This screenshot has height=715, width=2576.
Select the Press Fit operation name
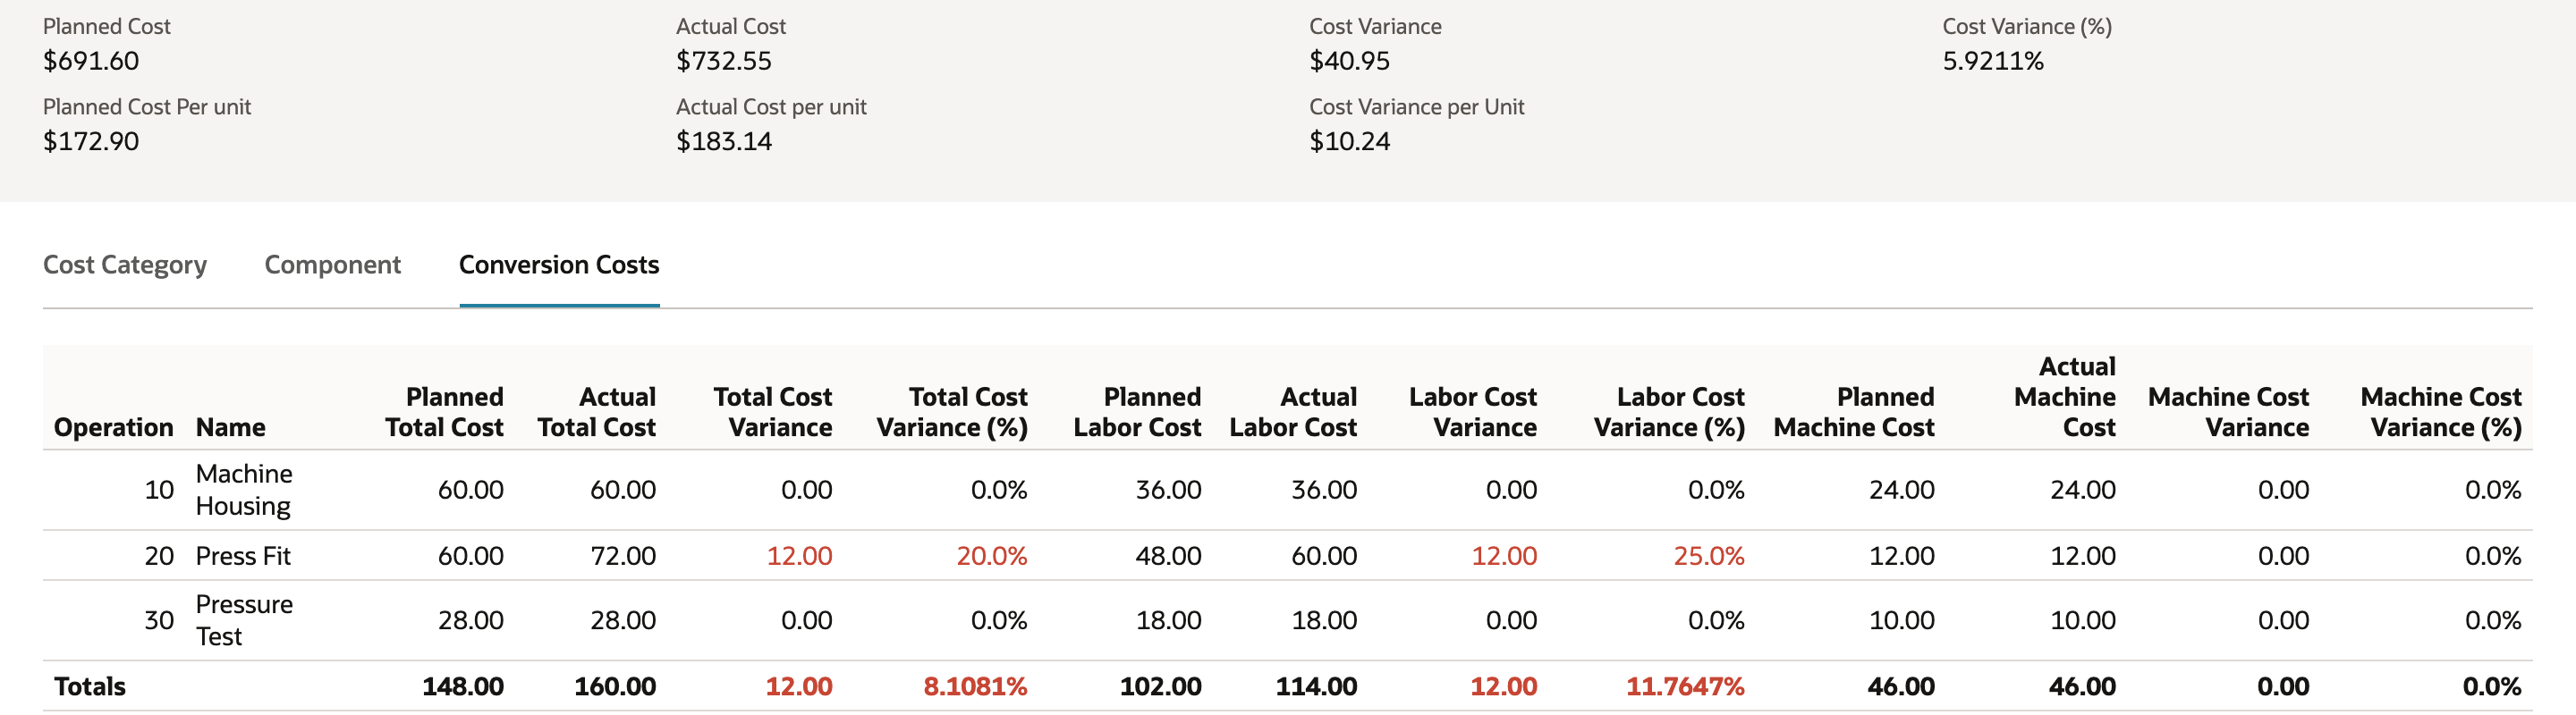243,555
